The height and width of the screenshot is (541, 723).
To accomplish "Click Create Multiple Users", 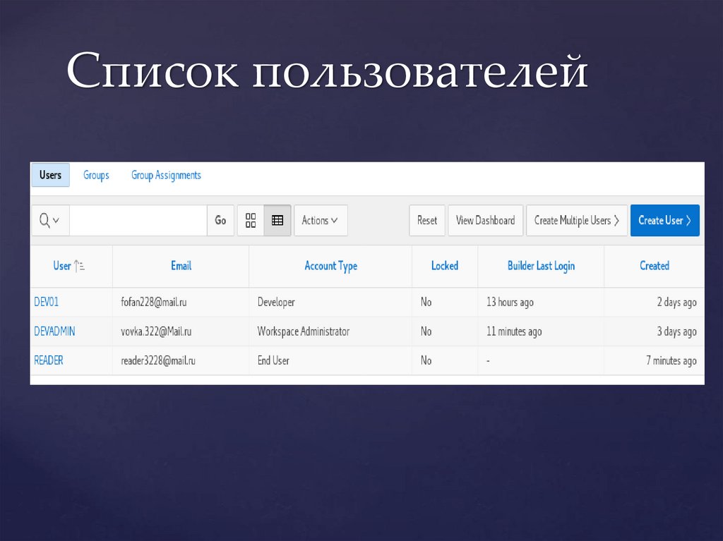I will [x=572, y=220].
